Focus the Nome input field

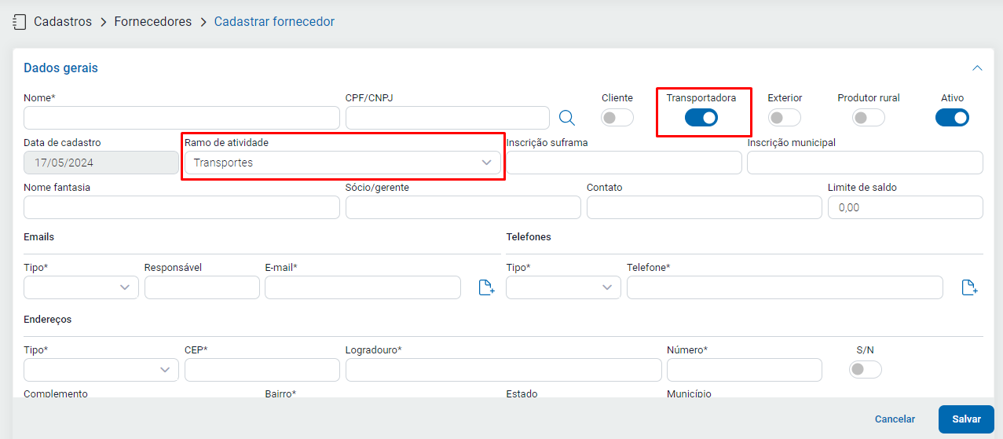(x=181, y=118)
